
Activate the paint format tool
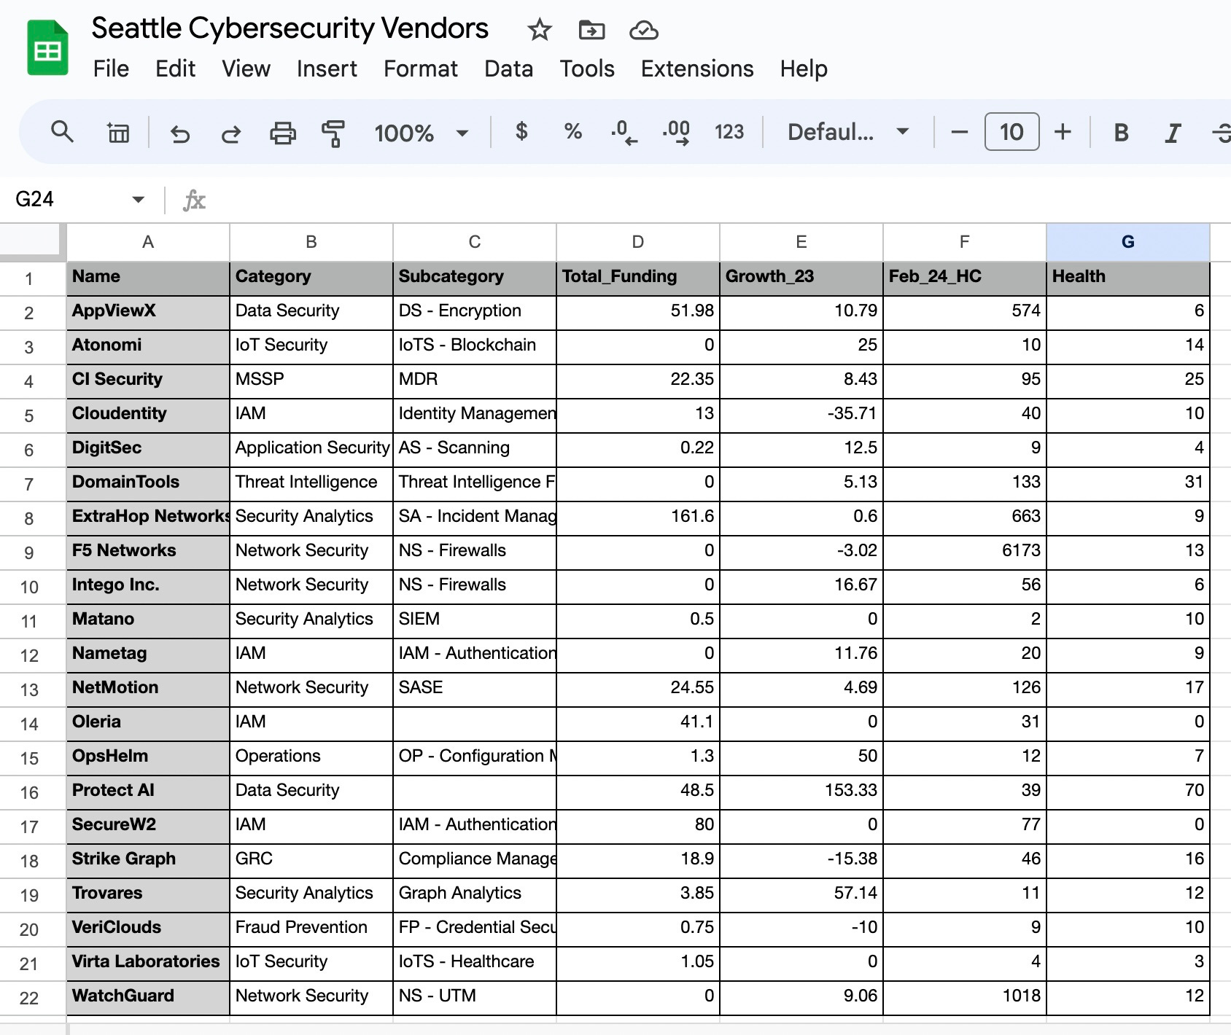point(333,133)
